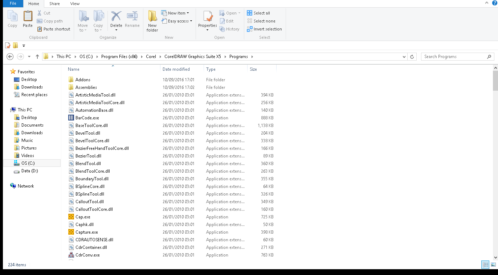Sort by the Type column header

[x=211, y=69]
